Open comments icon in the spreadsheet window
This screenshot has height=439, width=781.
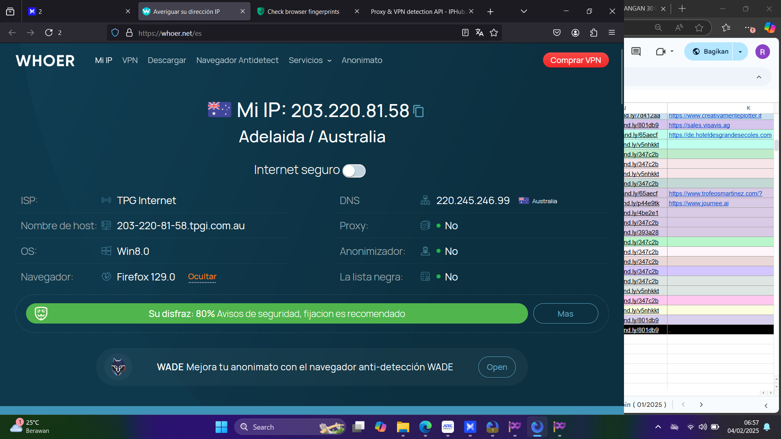(636, 52)
